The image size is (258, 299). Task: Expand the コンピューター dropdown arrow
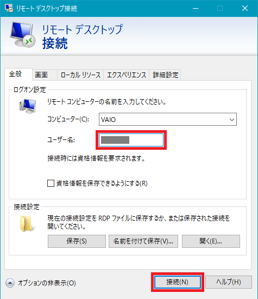pos(232,120)
